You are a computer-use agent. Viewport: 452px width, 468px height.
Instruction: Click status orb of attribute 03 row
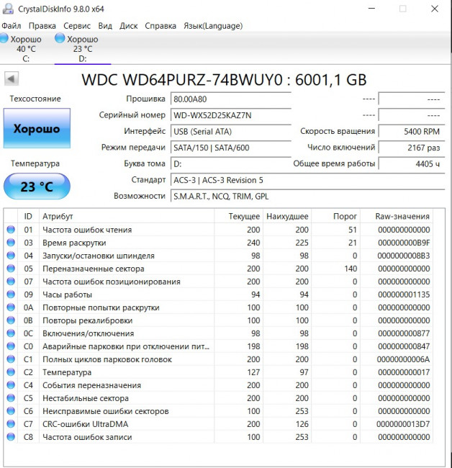click(11, 243)
